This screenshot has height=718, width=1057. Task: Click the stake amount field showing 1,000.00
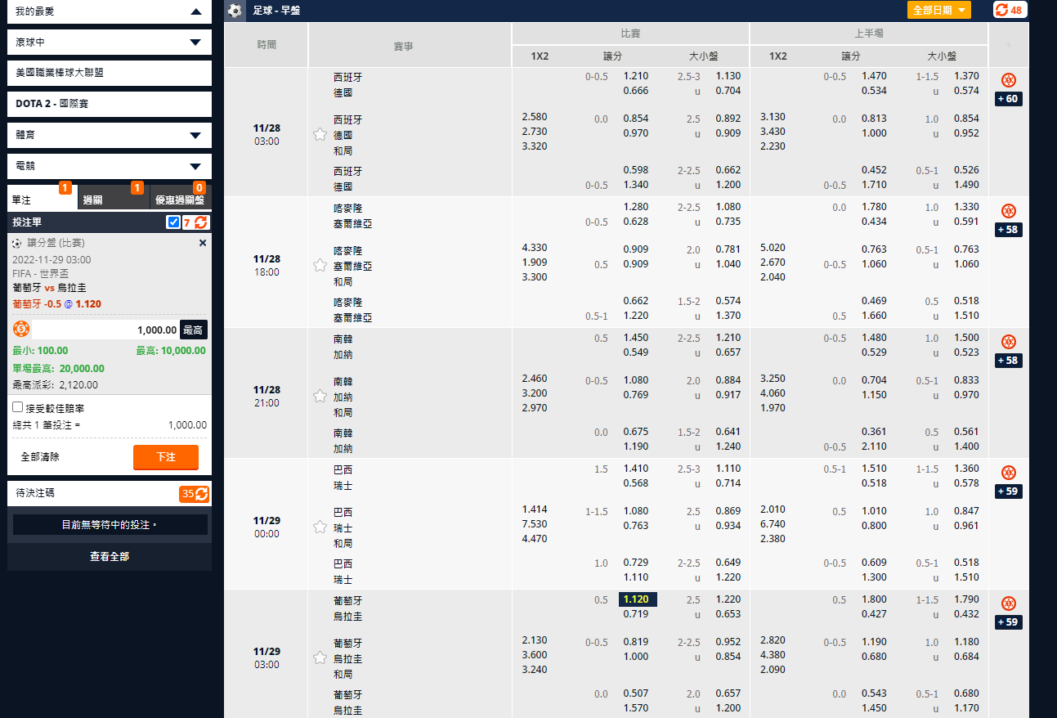[x=105, y=330]
